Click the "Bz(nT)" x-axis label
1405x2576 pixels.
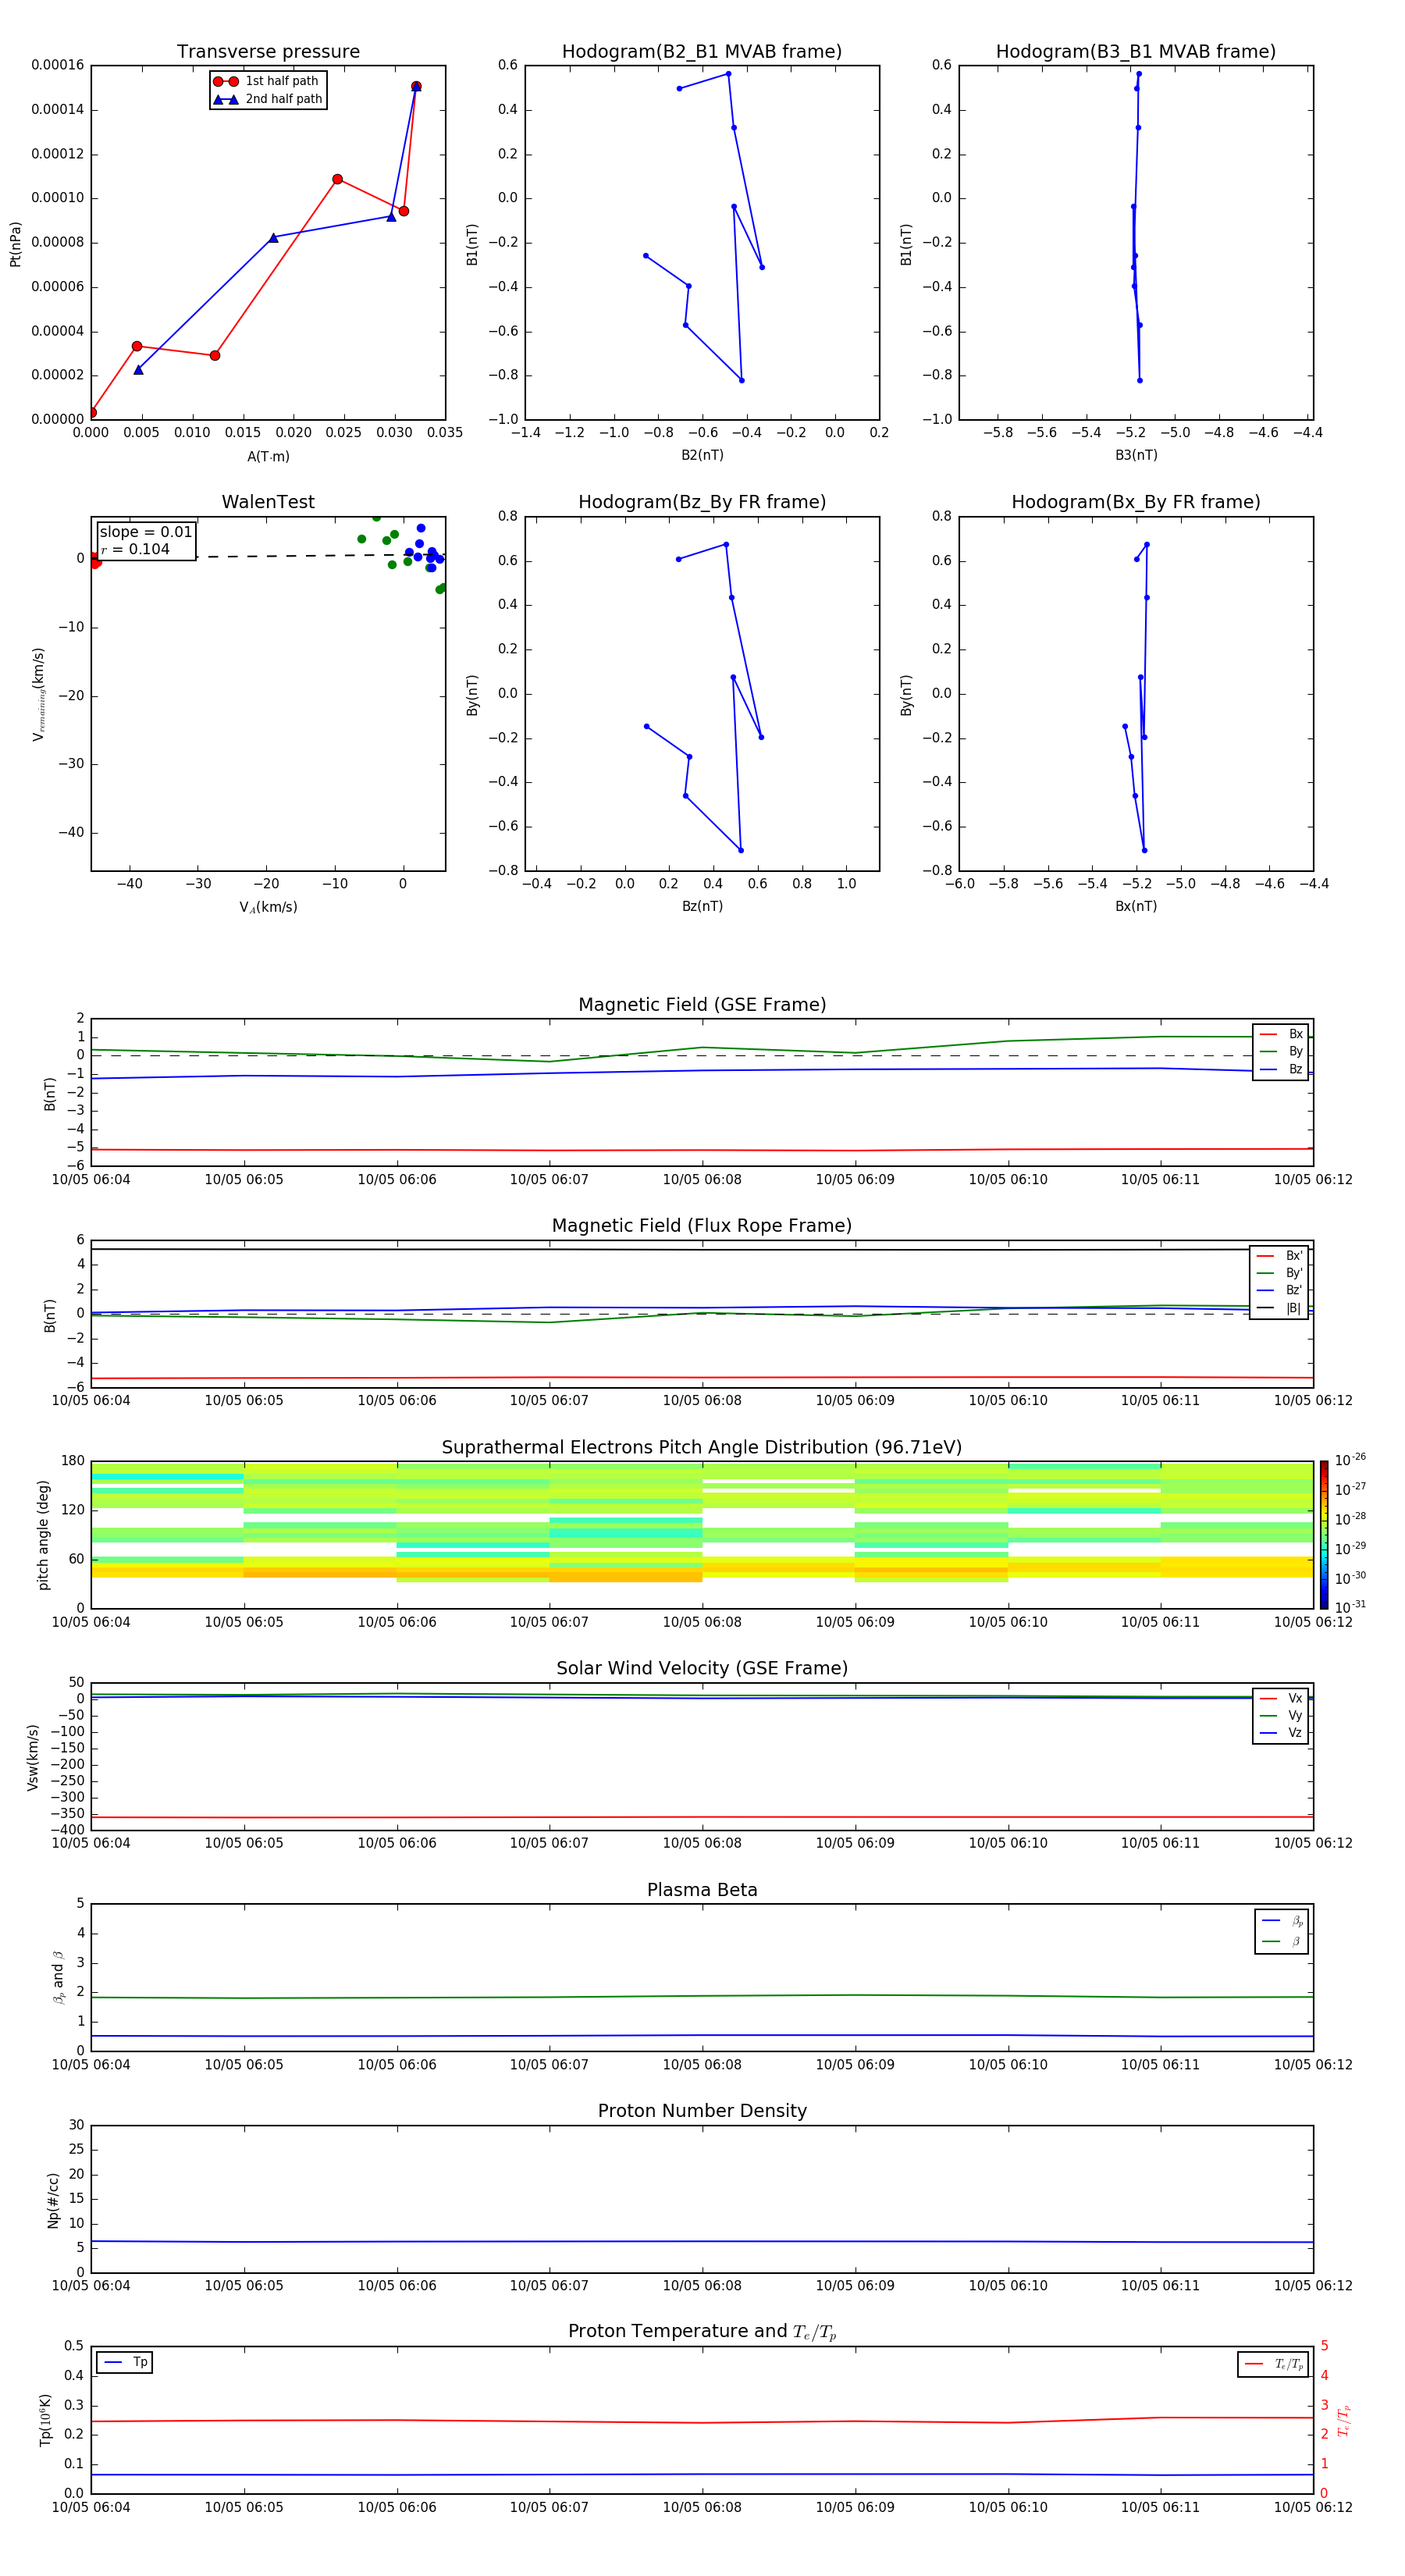pos(702,906)
